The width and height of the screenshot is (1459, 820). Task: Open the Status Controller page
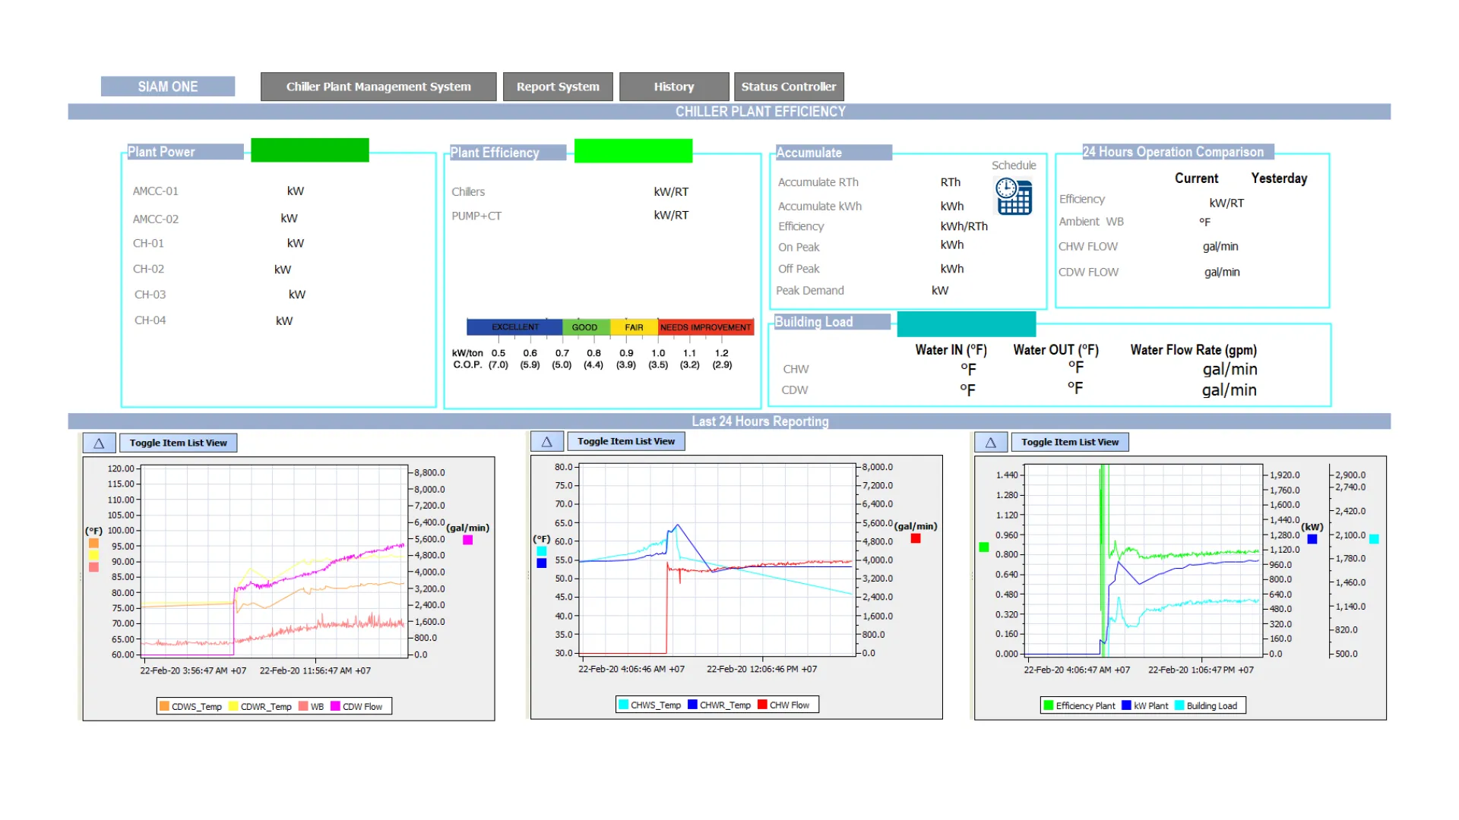click(788, 87)
